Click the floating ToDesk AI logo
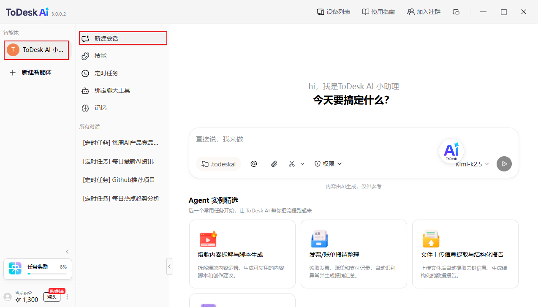The height and width of the screenshot is (307, 538). (x=451, y=151)
